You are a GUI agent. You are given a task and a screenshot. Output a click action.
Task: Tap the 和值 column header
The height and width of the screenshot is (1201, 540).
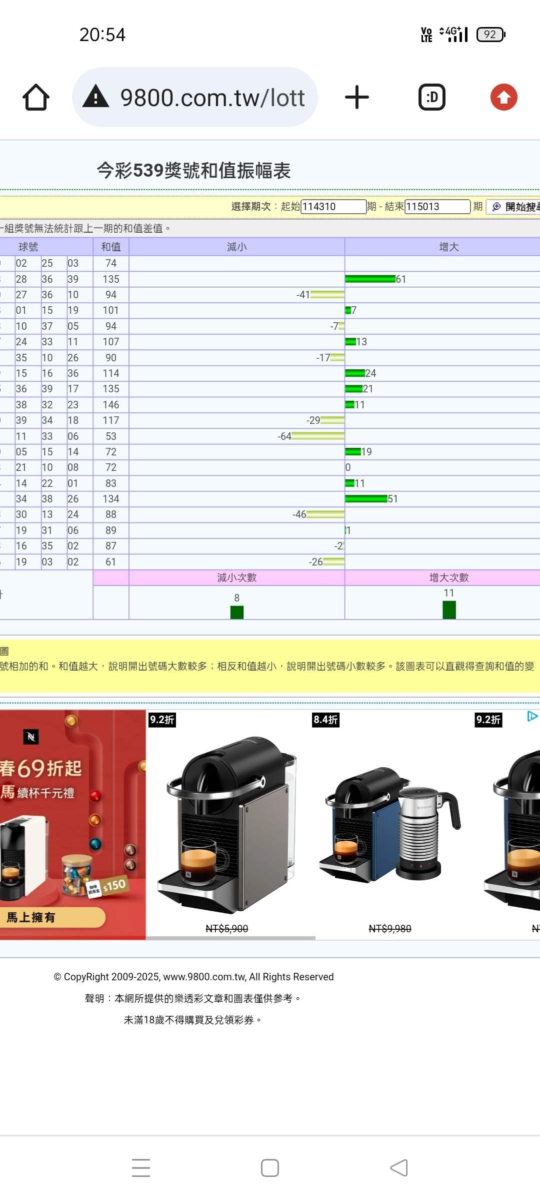point(110,247)
